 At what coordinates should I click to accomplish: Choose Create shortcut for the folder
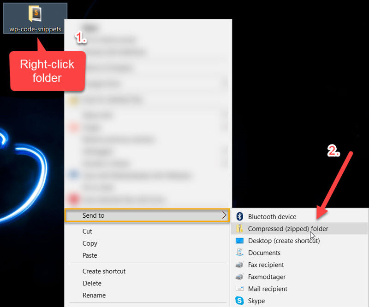click(104, 272)
